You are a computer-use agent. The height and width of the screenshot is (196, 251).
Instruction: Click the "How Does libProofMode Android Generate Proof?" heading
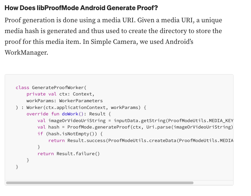tap(81, 8)
